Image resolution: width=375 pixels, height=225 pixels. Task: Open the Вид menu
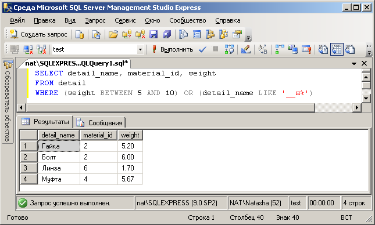coord(70,20)
